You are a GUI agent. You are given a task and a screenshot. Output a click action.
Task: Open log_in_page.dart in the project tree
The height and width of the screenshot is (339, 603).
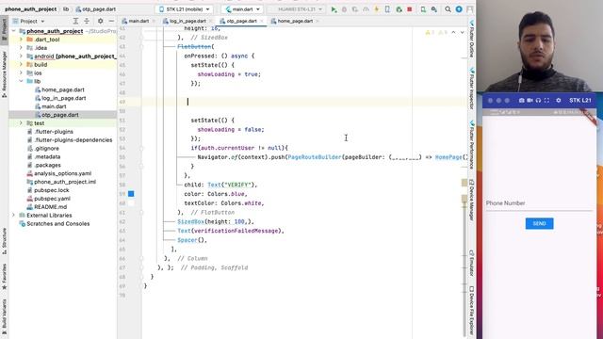pos(64,98)
